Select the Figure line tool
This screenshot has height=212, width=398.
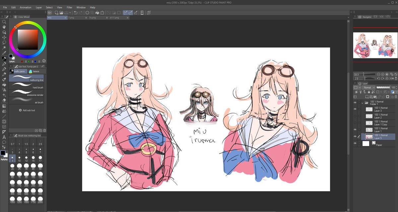pyautogui.click(x=4, y=116)
